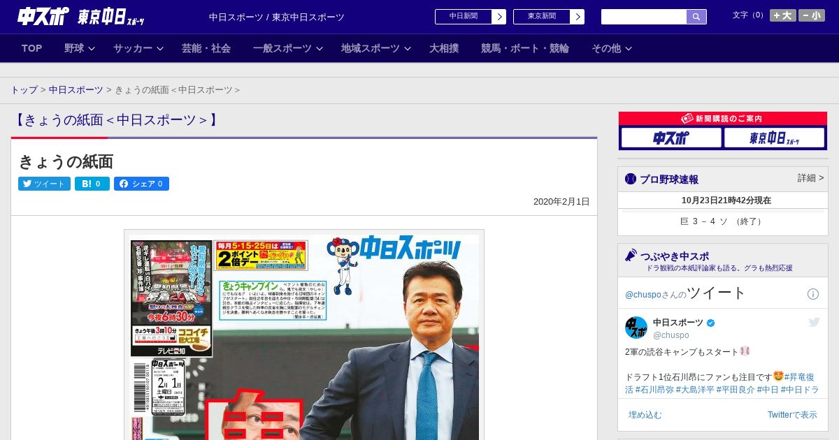
Task: Expand the 地域スポーツ dropdown chevron
Action: 408,48
